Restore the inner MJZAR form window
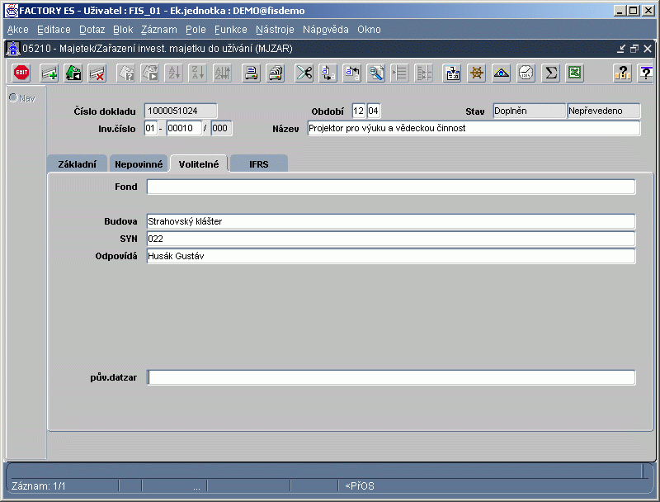 click(x=634, y=49)
